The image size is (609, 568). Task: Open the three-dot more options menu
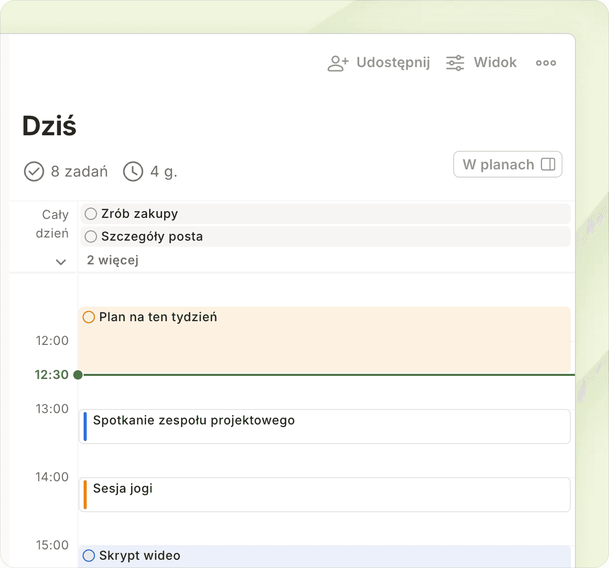click(x=546, y=63)
